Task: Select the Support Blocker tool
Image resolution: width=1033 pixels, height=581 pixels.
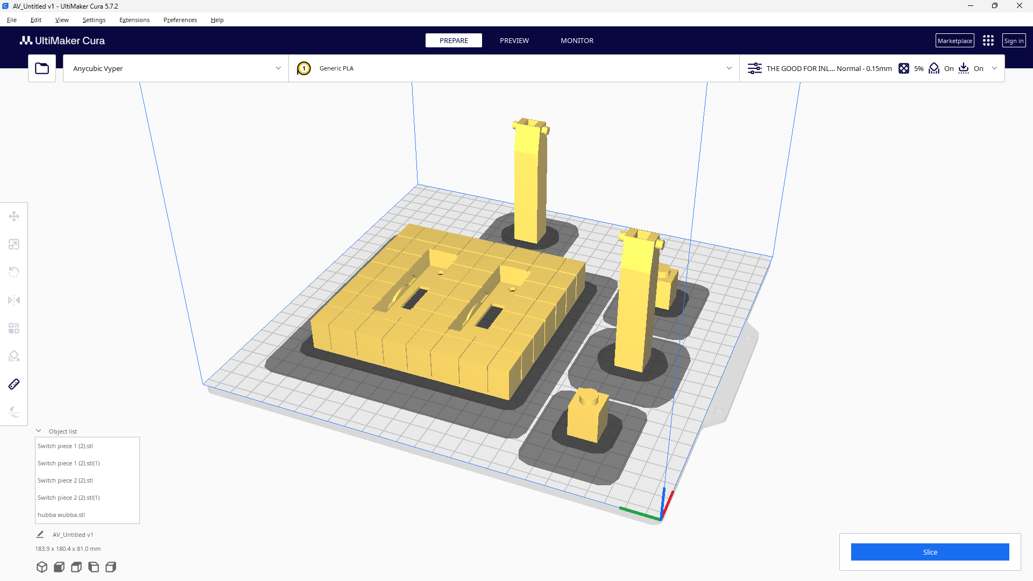Action: [14, 356]
